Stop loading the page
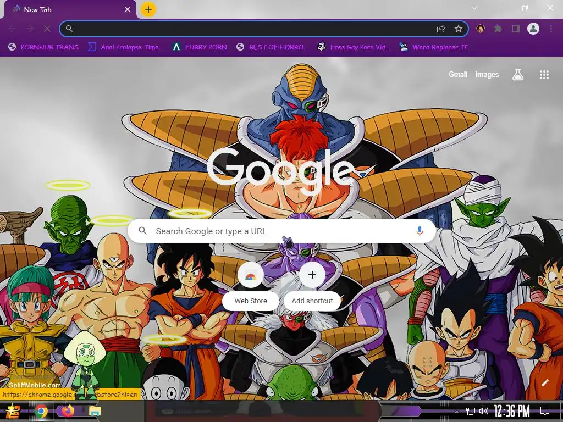Viewport: 563px width, 422px height. (47, 29)
